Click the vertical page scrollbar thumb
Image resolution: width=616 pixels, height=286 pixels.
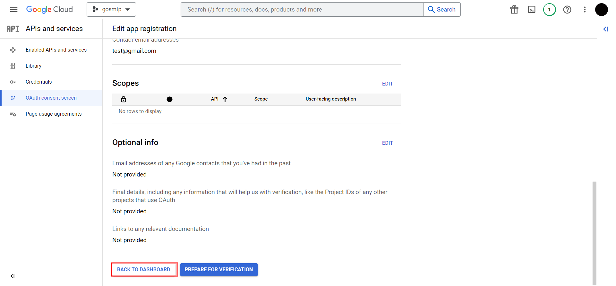pyautogui.click(x=594, y=233)
